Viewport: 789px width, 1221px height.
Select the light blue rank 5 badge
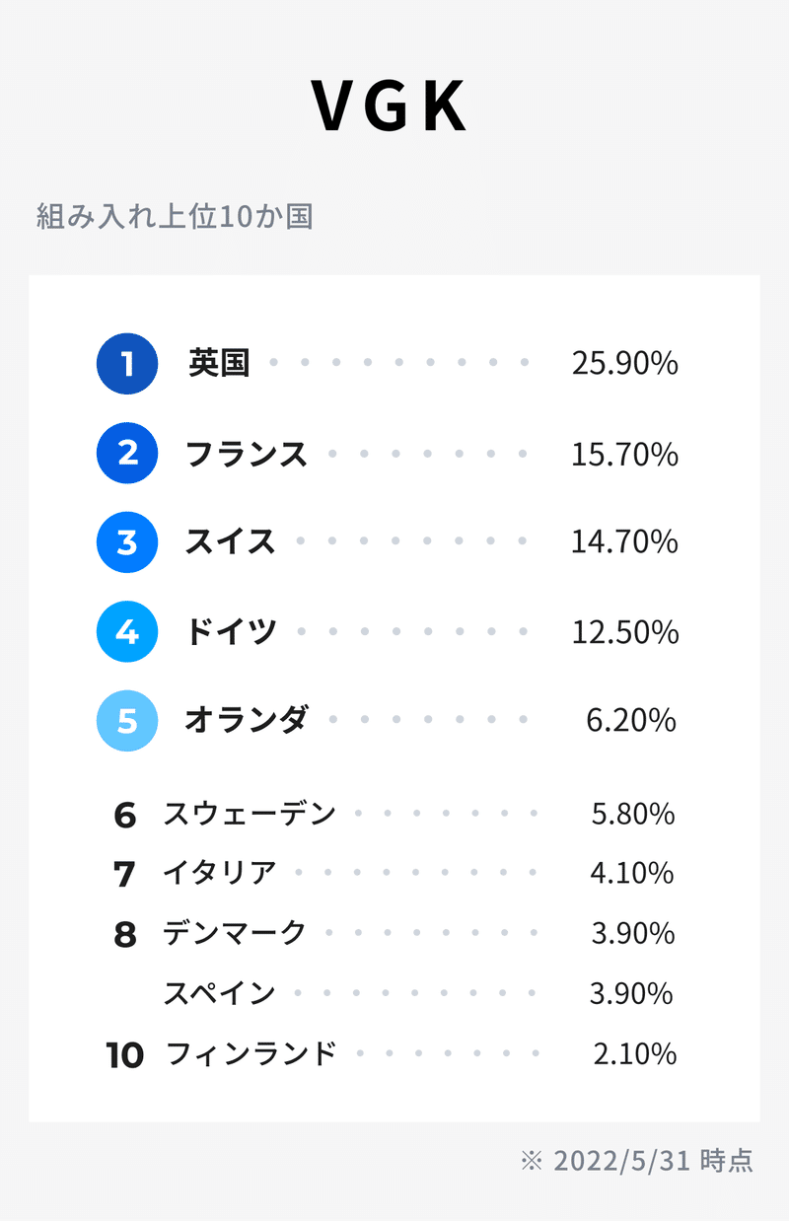(x=127, y=721)
